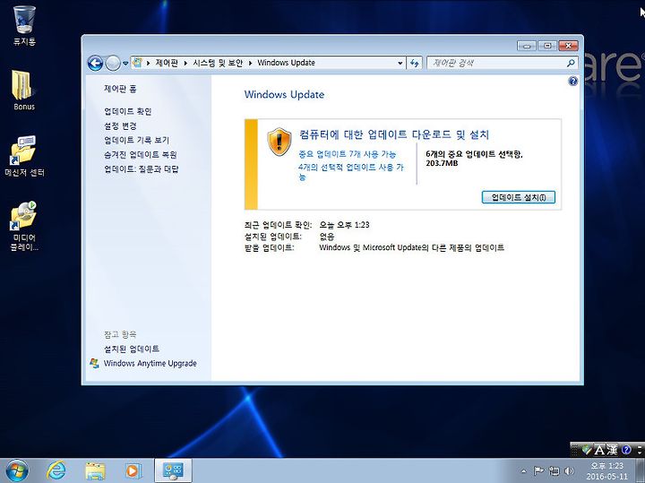Select 제어판 in the breadcrumb path
The image size is (645, 483).
(x=167, y=63)
